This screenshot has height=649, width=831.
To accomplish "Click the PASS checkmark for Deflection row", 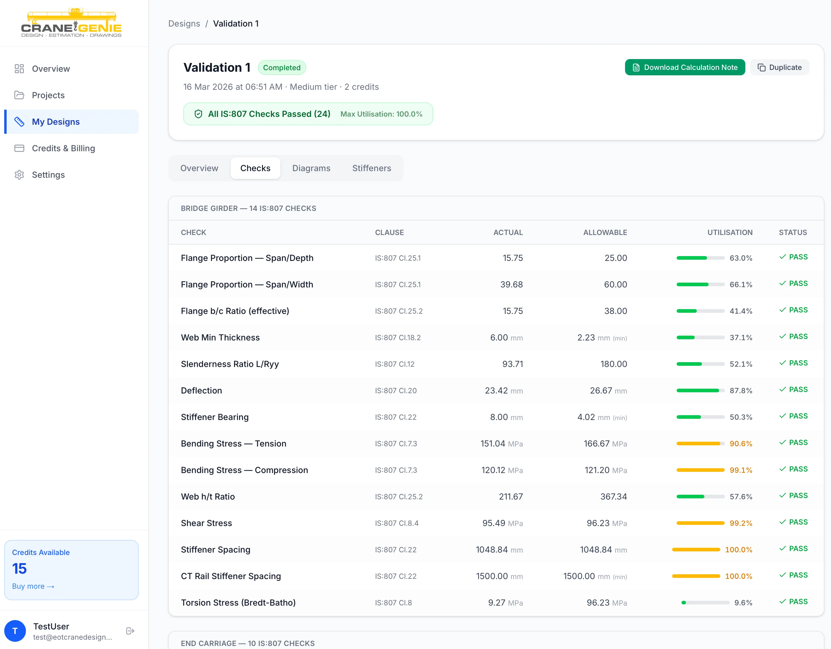I will click(783, 390).
